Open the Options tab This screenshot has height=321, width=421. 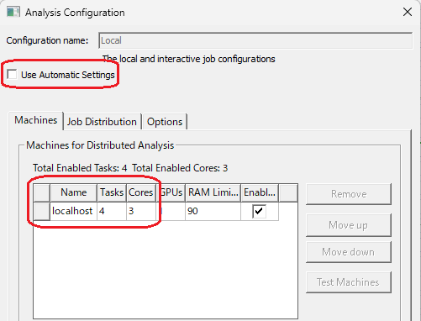165,122
